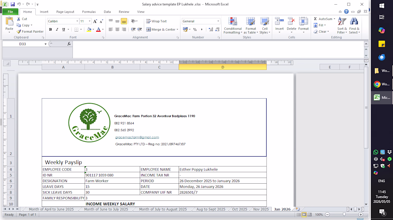Click the Accounting Number Format icon
This screenshot has height=220, width=393.
tap(185, 30)
